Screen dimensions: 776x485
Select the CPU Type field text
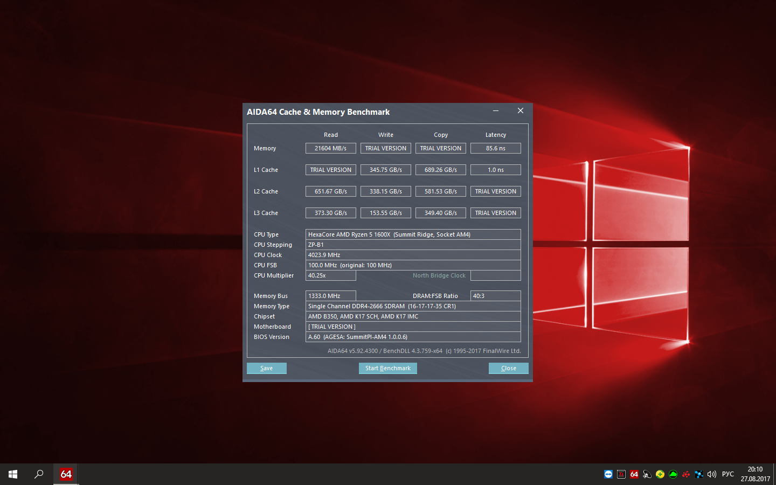pos(413,234)
